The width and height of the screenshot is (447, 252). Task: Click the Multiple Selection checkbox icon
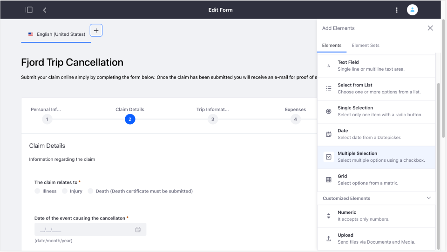click(329, 157)
